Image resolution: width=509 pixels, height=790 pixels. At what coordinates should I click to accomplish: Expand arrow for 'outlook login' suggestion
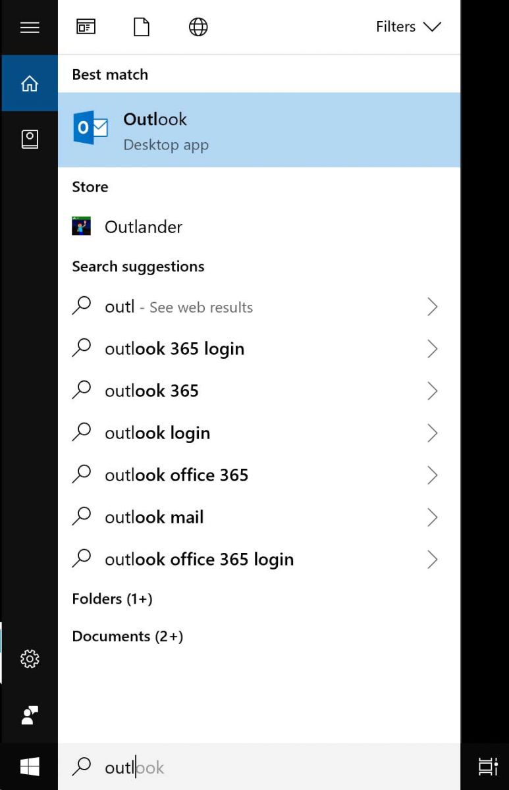(x=433, y=433)
